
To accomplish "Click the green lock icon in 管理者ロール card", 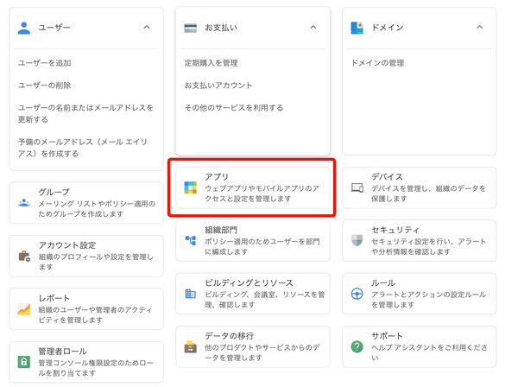I will 24,362.
